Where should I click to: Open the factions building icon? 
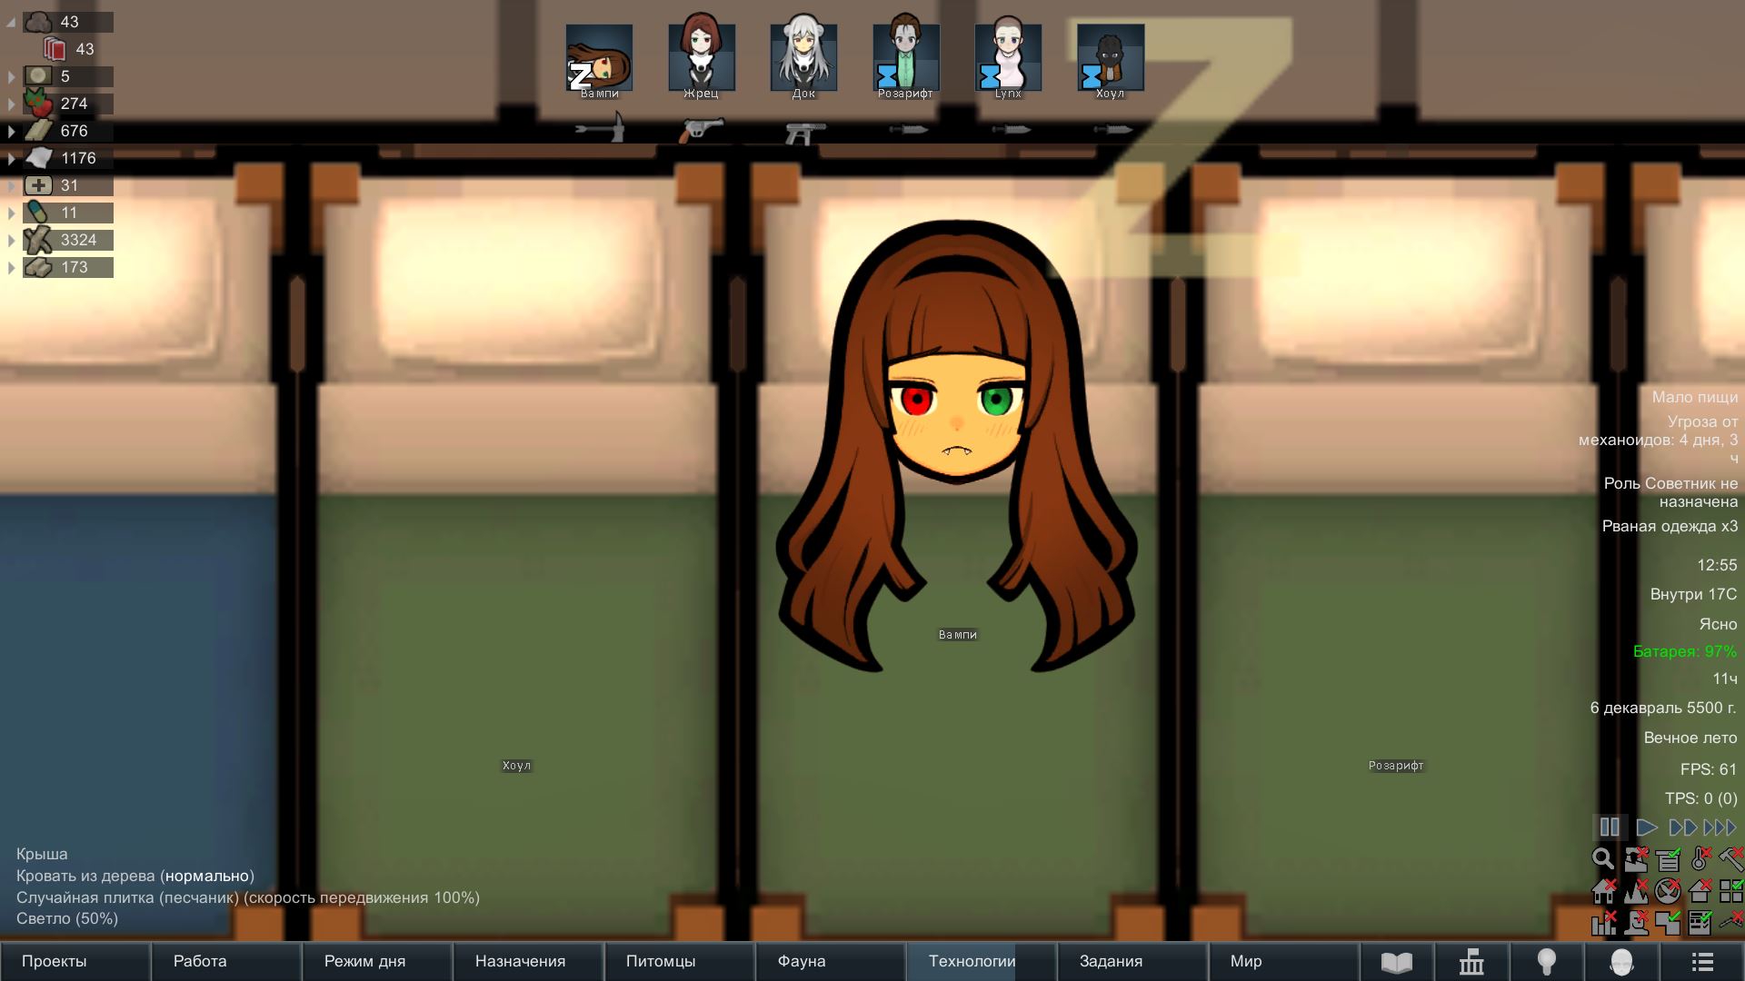tap(1471, 962)
